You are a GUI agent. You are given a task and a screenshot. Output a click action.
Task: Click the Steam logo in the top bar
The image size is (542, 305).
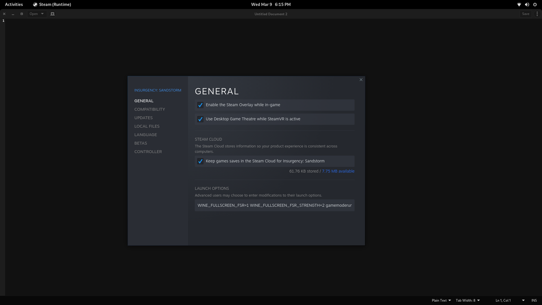click(x=35, y=5)
